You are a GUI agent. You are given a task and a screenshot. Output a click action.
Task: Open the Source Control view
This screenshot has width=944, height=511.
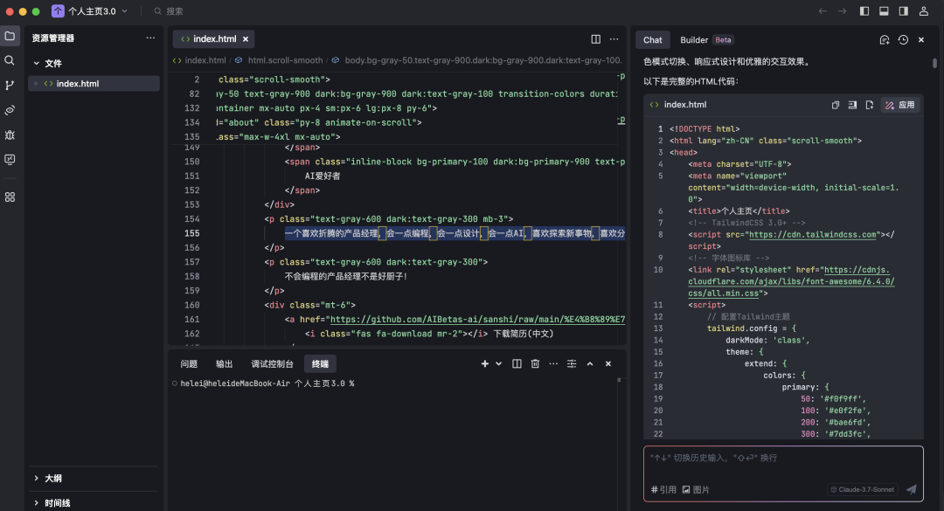click(x=10, y=86)
